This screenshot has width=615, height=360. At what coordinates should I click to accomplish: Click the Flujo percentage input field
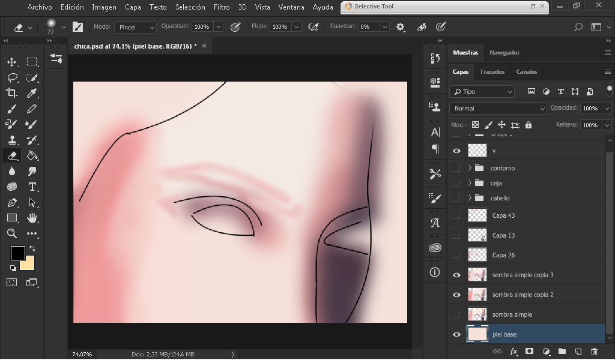279,27
